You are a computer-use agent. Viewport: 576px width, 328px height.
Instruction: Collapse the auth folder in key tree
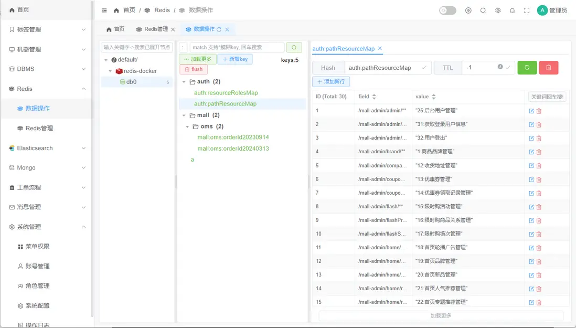point(184,82)
